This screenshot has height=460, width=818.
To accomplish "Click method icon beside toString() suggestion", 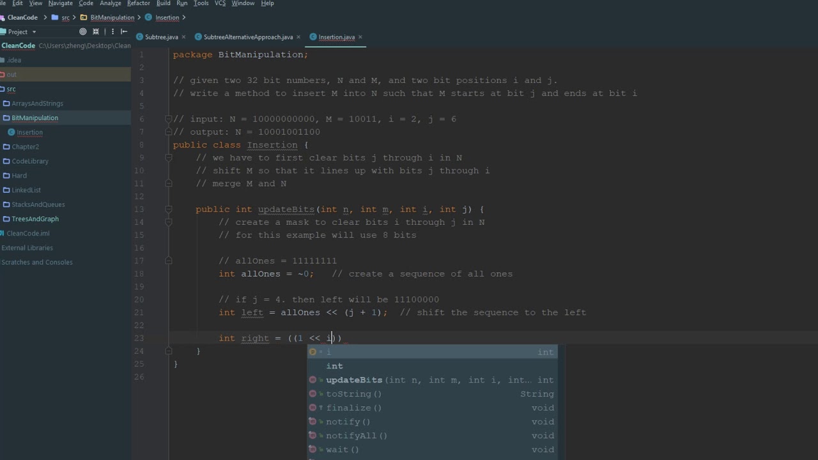I will (x=313, y=394).
